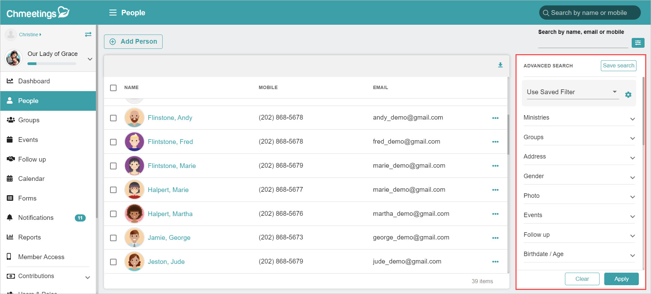Screen dimensions: 651x294
Task: Check the box for Jamie, George
Action: [113, 238]
